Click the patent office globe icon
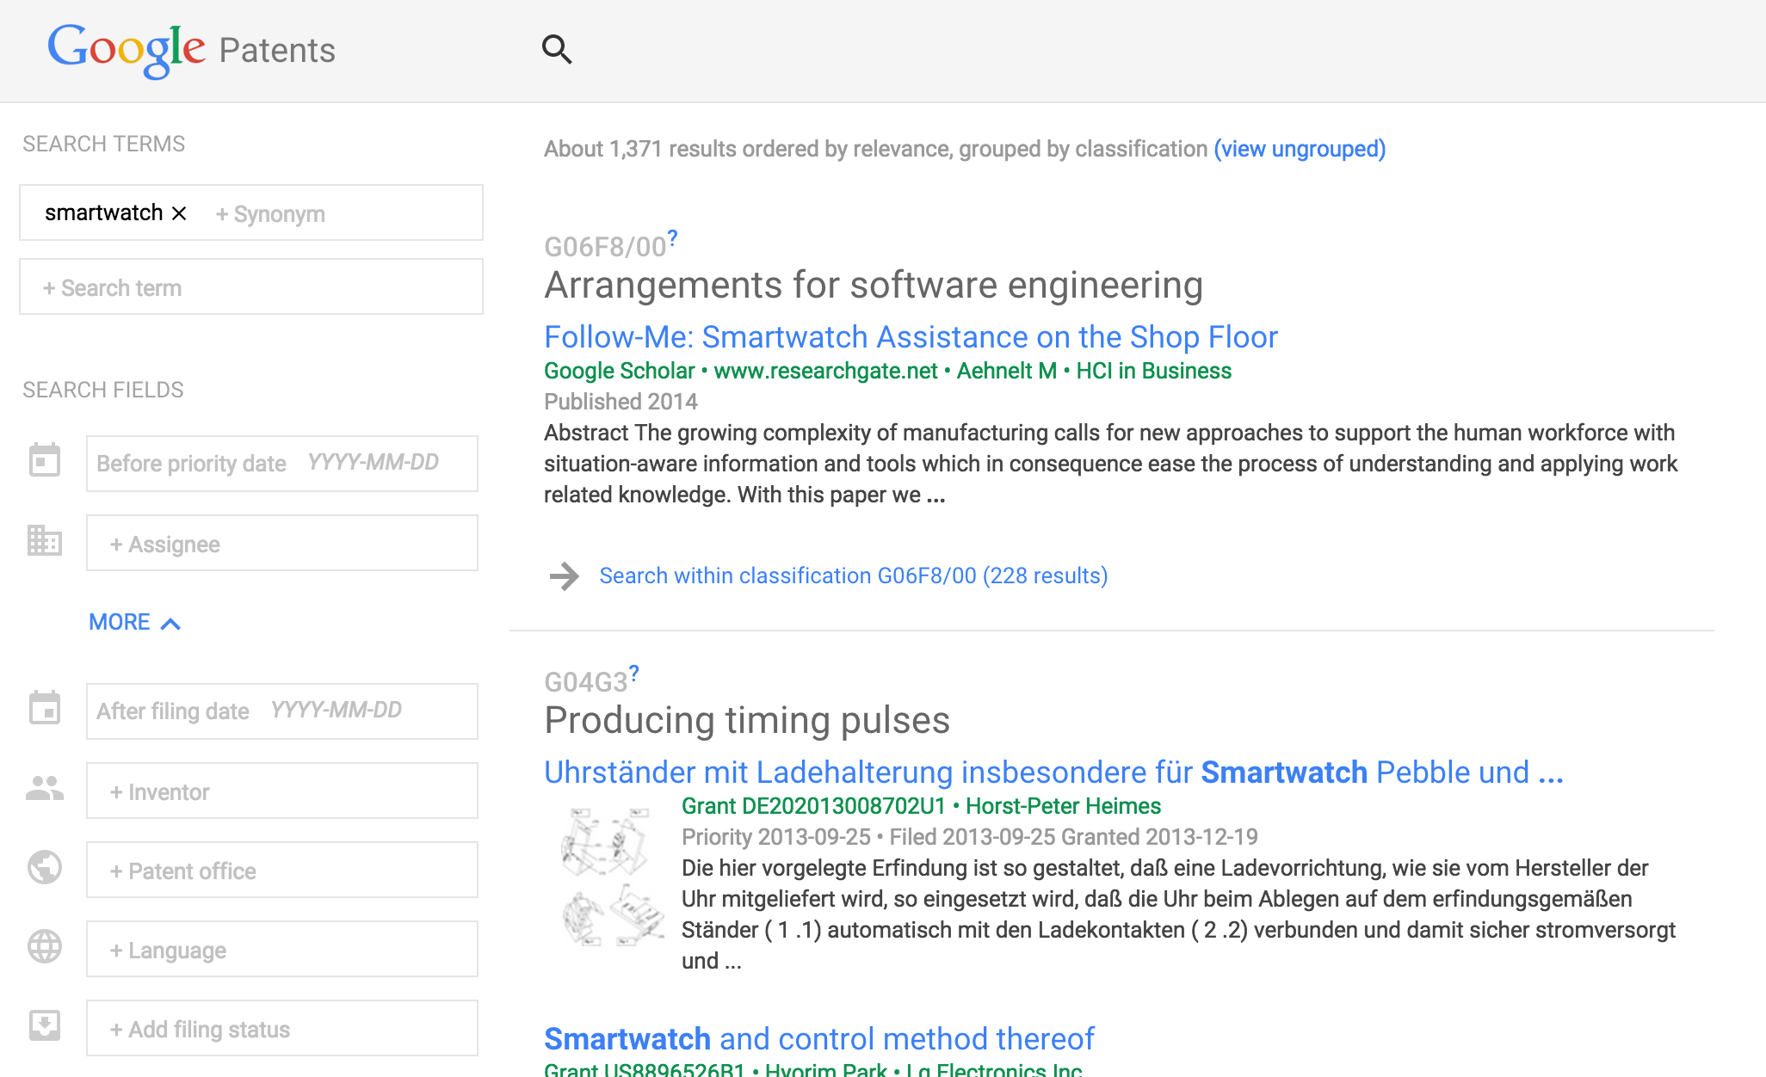Screen dimensions: 1766x1077 [x=45, y=868]
